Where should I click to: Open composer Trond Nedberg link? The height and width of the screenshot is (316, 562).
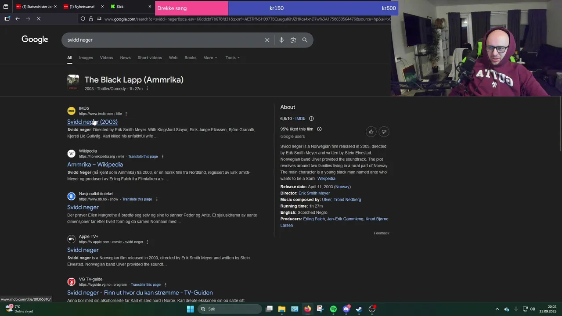click(x=347, y=200)
